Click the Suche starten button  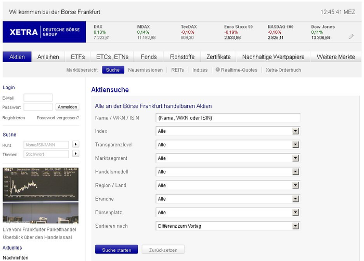pyautogui.click(x=116, y=250)
